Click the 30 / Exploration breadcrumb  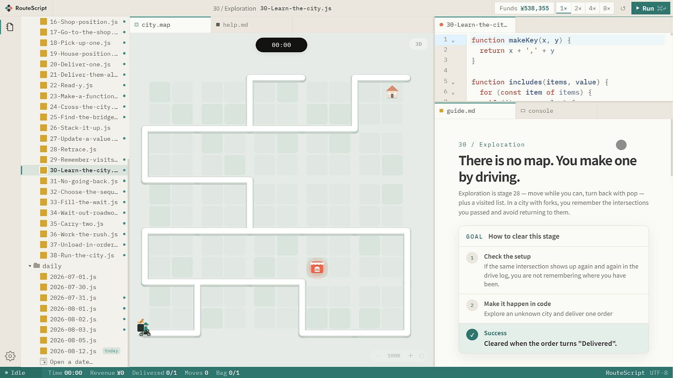point(234,8)
